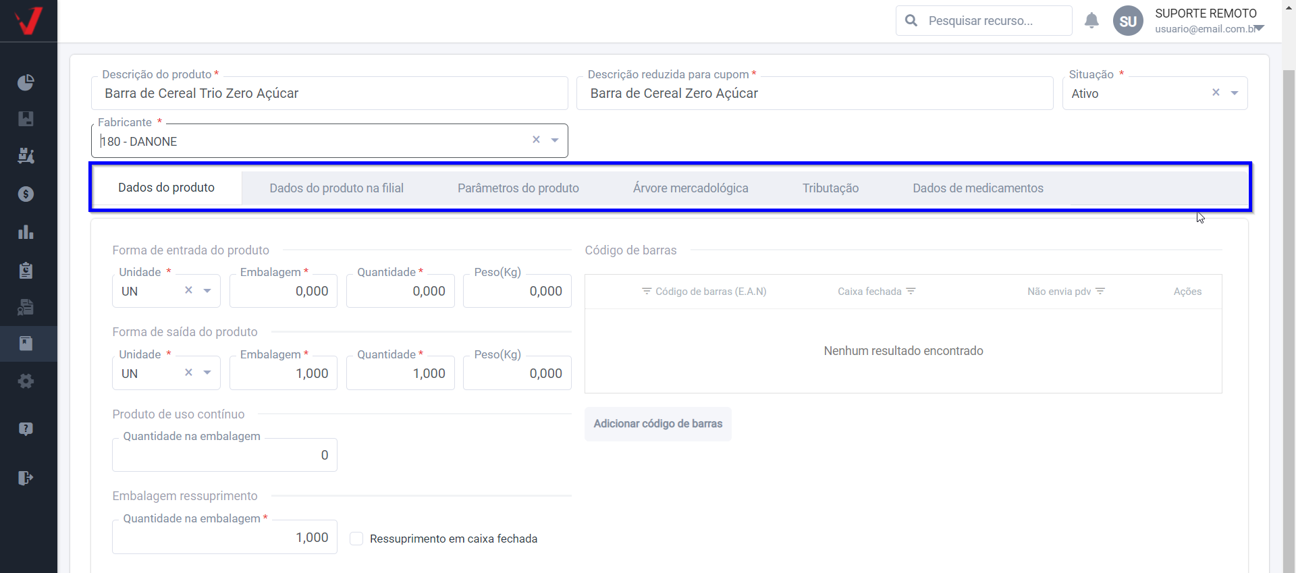The image size is (1296, 573).
Task: Click saída Peso(Kg) field
Action: 517,373
